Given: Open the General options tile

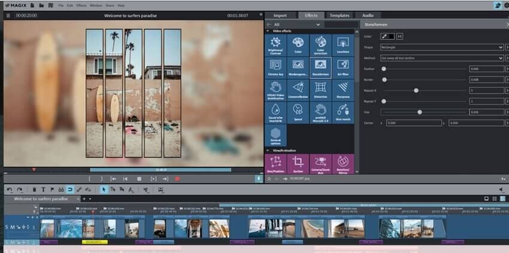Looking at the screenshot, I should click(x=275, y=135).
